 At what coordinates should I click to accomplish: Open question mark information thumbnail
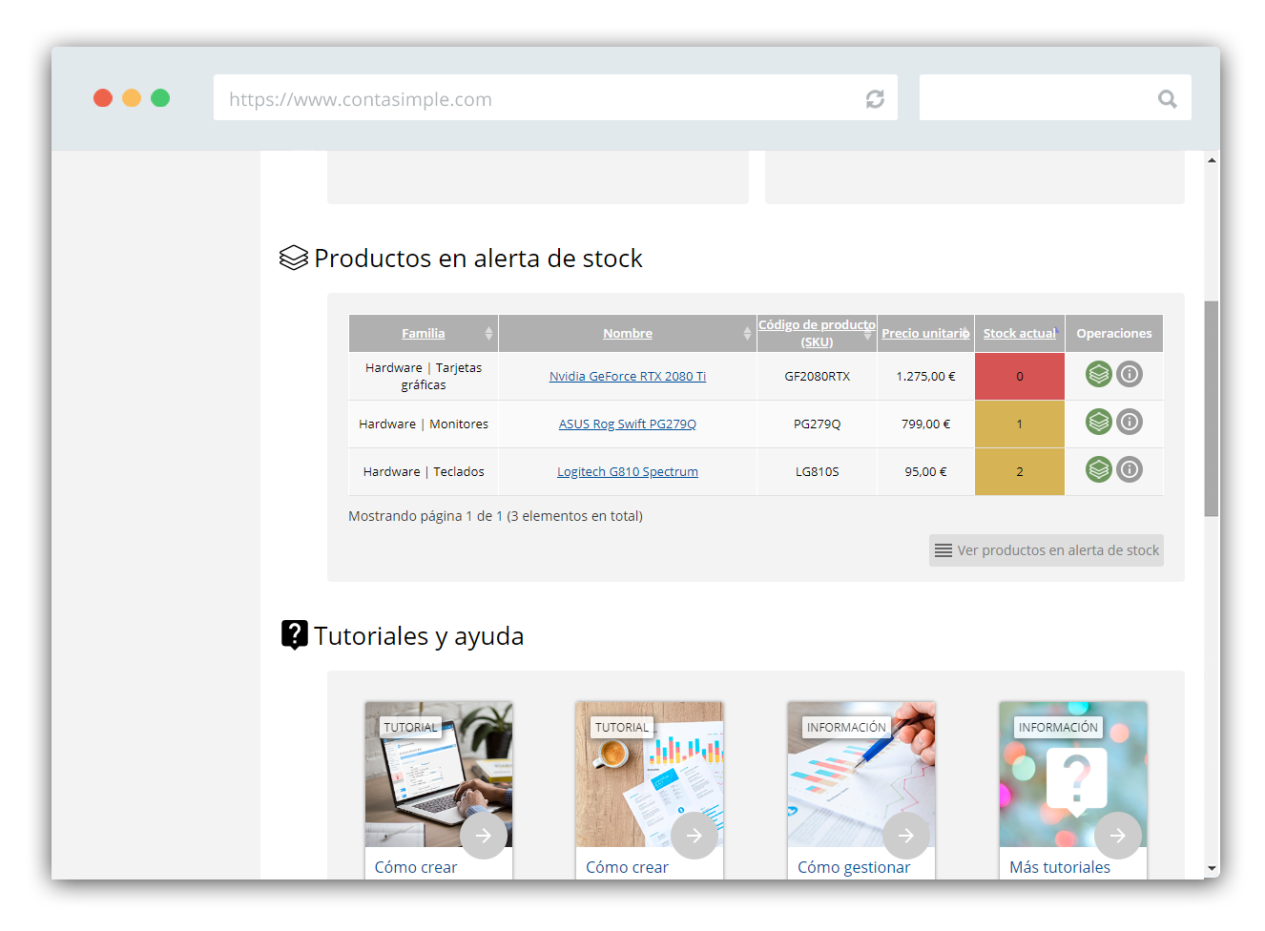click(1073, 775)
